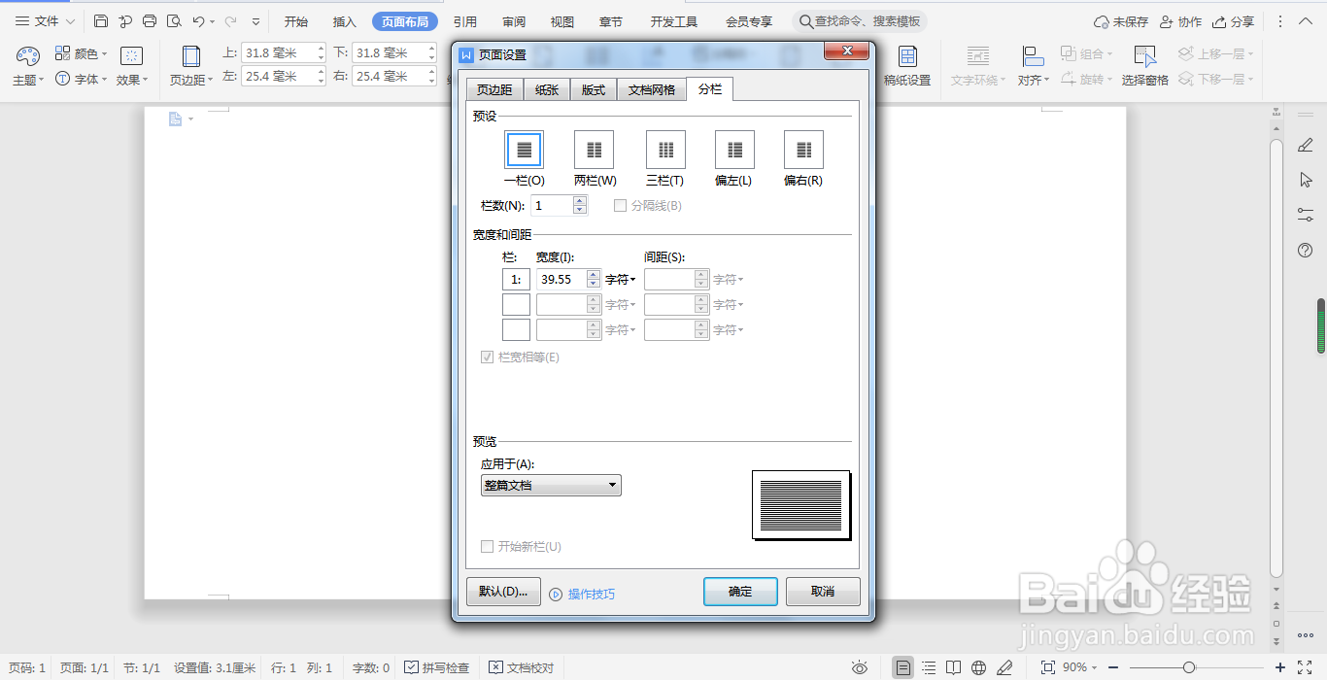The image size is (1327, 681).
Task: Toggle the 栏宽相等 equal column width checkbox
Action: point(487,358)
